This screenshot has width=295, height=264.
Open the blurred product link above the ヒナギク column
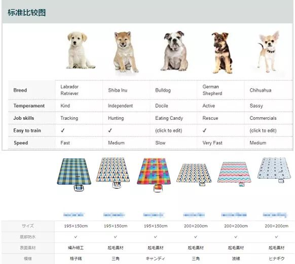pyautogui.click(x=275, y=215)
